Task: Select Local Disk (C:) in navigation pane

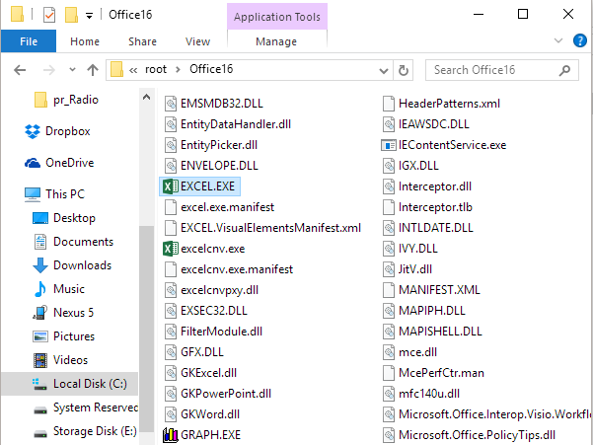Action: [x=69, y=384]
